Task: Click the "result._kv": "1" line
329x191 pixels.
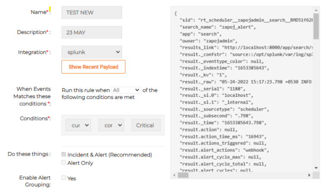Action: click(x=203, y=75)
